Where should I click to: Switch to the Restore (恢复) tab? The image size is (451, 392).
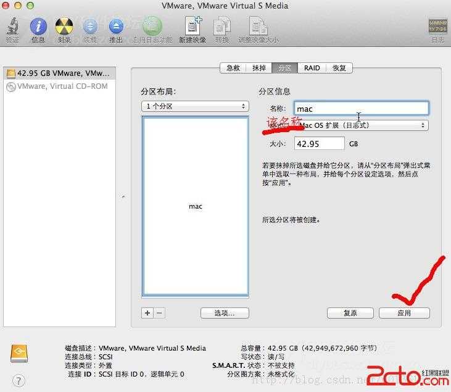(x=339, y=68)
